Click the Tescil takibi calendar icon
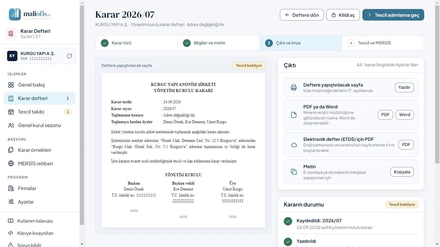Image resolution: width=440 pixels, height=247 pixels. (x=11, y=112)
